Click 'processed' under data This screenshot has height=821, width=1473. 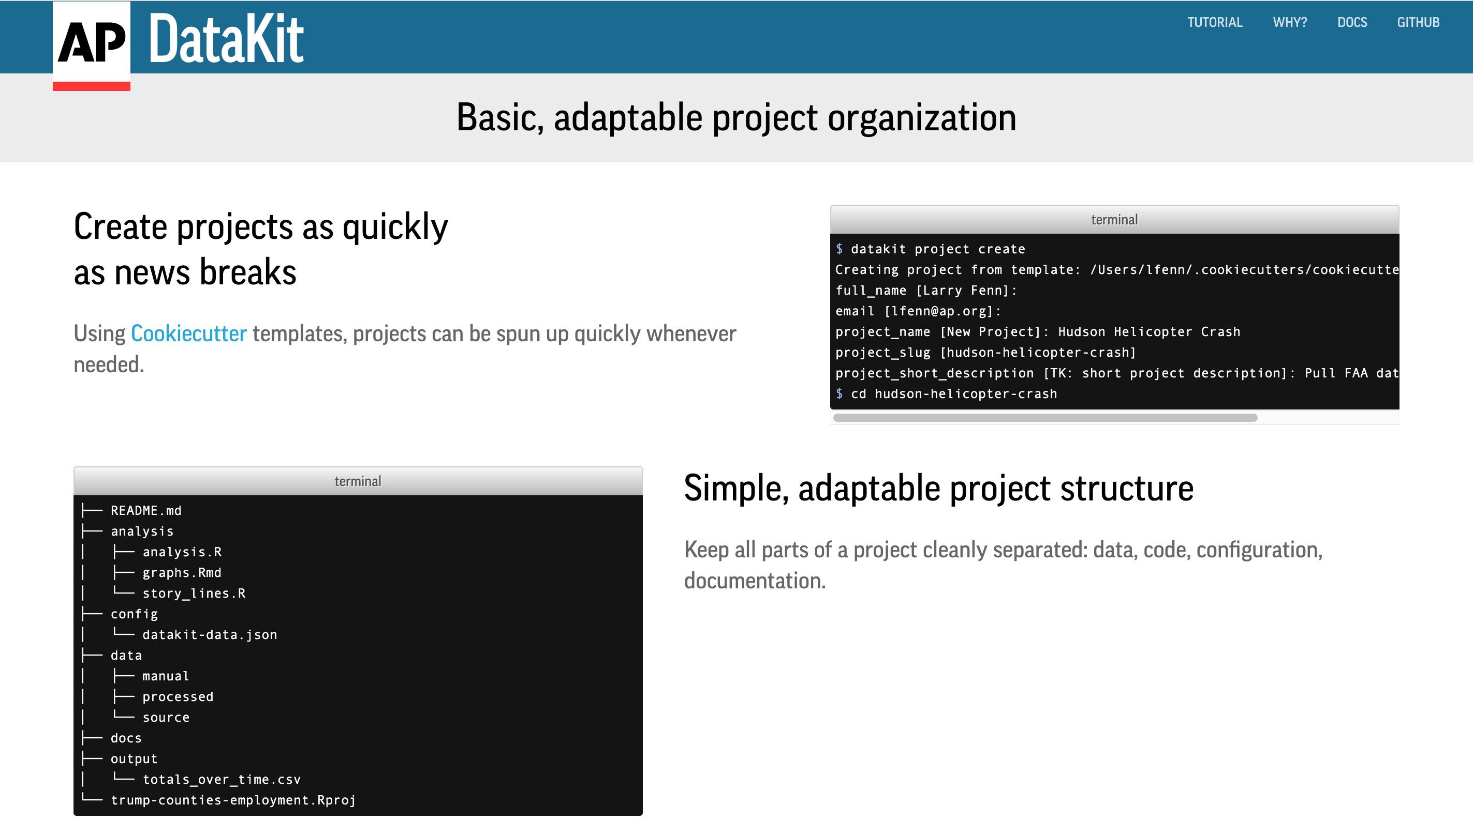tap(177, 696)
